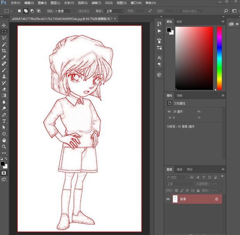The width and height of the screenshot is (240, 235).
Task: Open the 图像(I) menu
Action: tap(42, 3)
